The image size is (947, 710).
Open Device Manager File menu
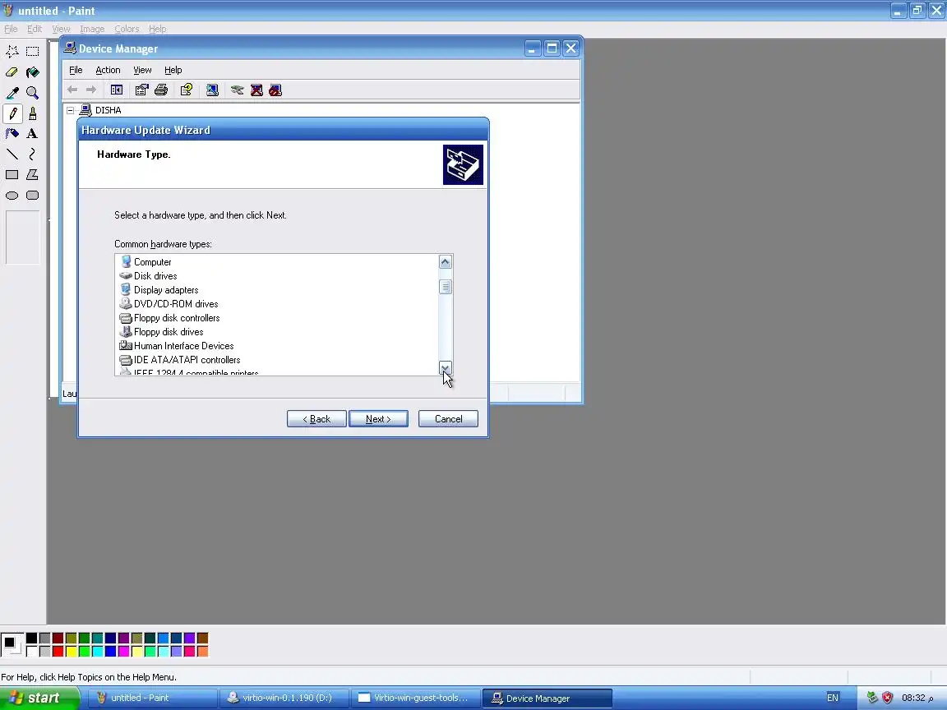tap(76, 70)
